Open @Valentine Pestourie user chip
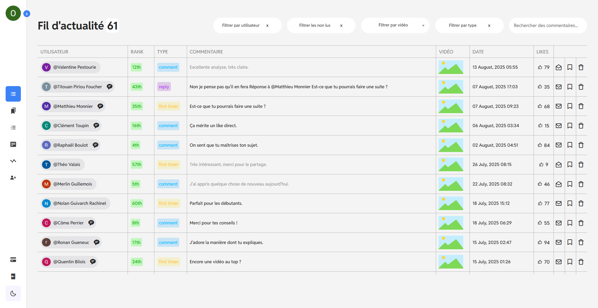 point(70,67)
